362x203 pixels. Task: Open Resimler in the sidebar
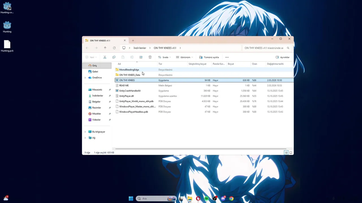point(97,108)
